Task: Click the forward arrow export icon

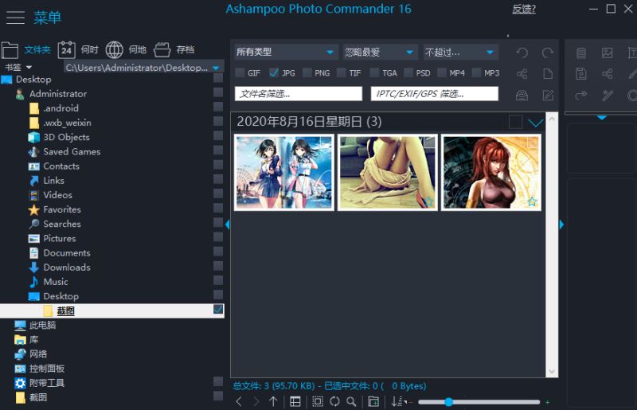Action: (x=581, y=95)
